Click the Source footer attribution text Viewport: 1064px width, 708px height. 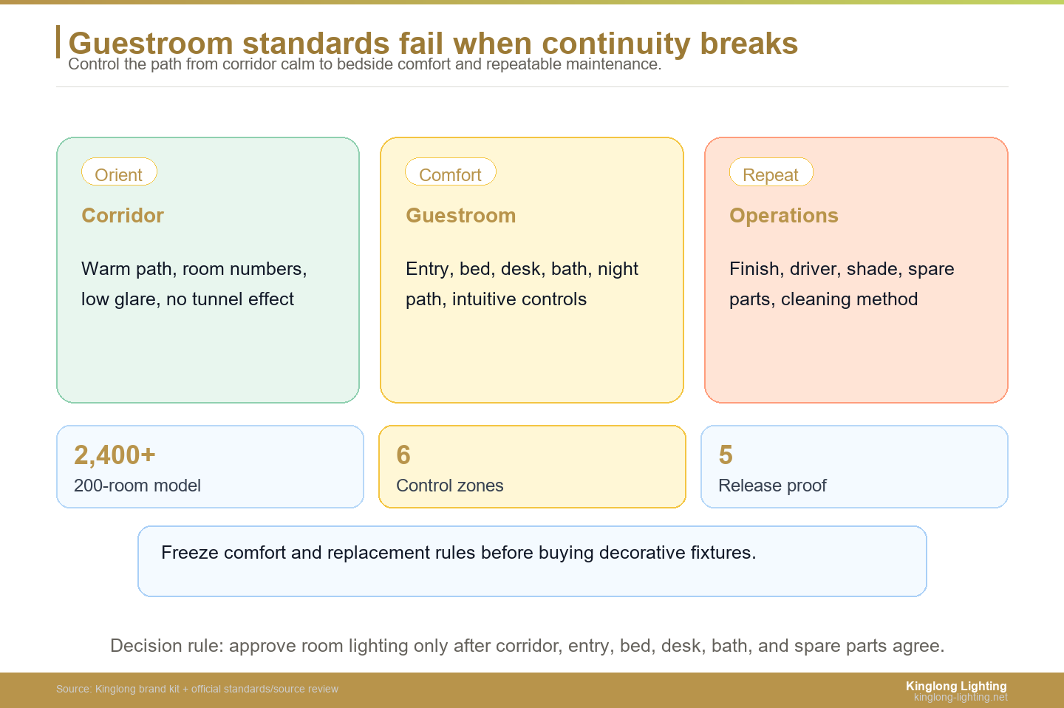tap(197, 689)
